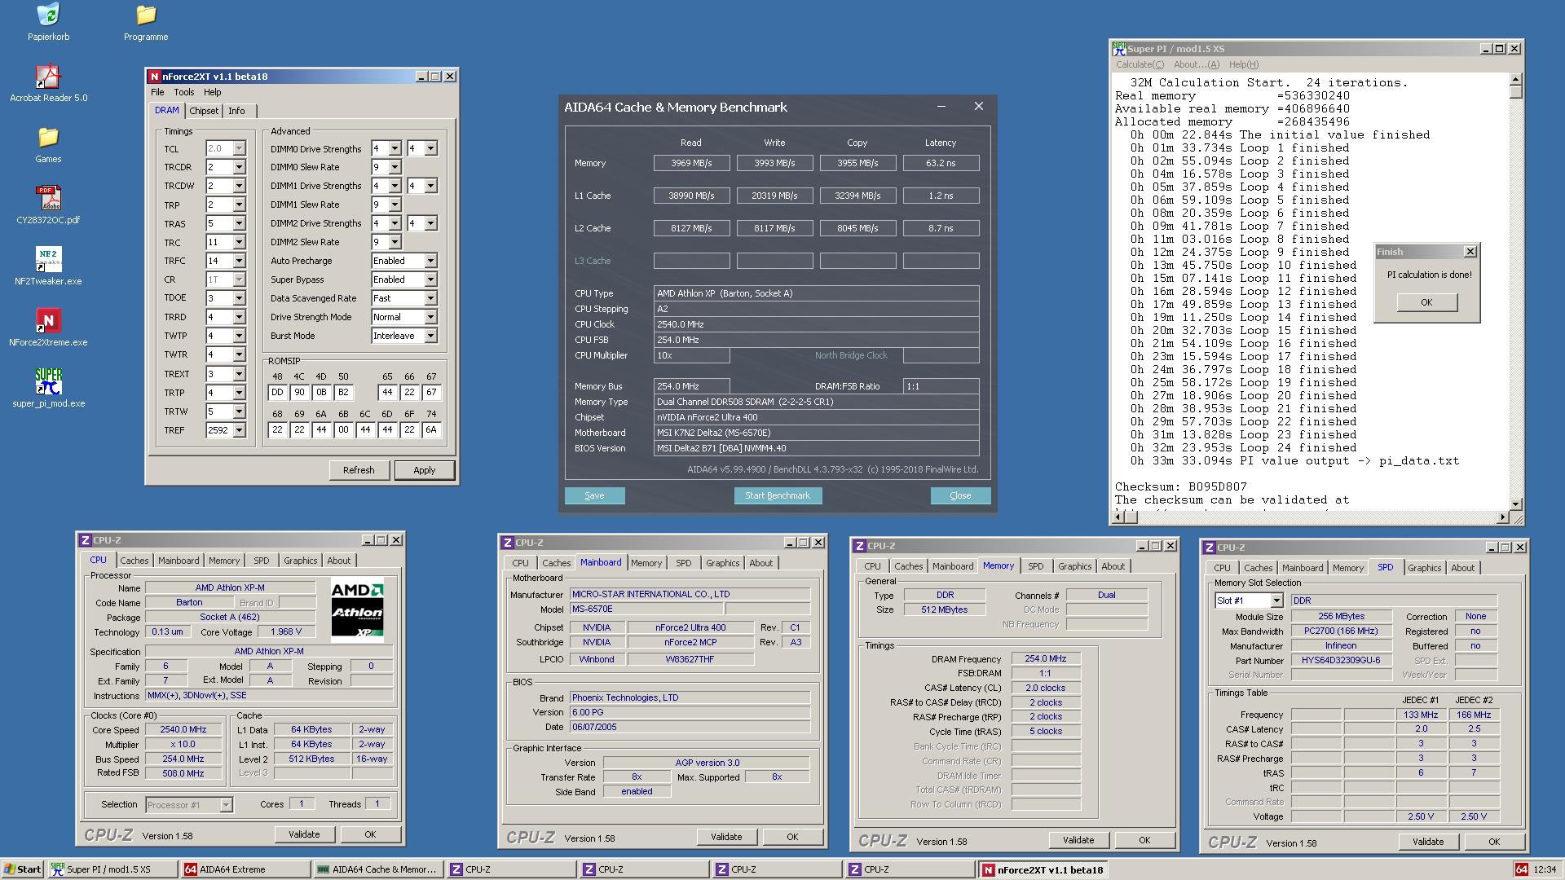Switch to AIDA64 Cache & Memory taskbar button
Image resolution: width=1565 pixels, height=880 pixels.
pyautogui.click(x=377, y=869)
